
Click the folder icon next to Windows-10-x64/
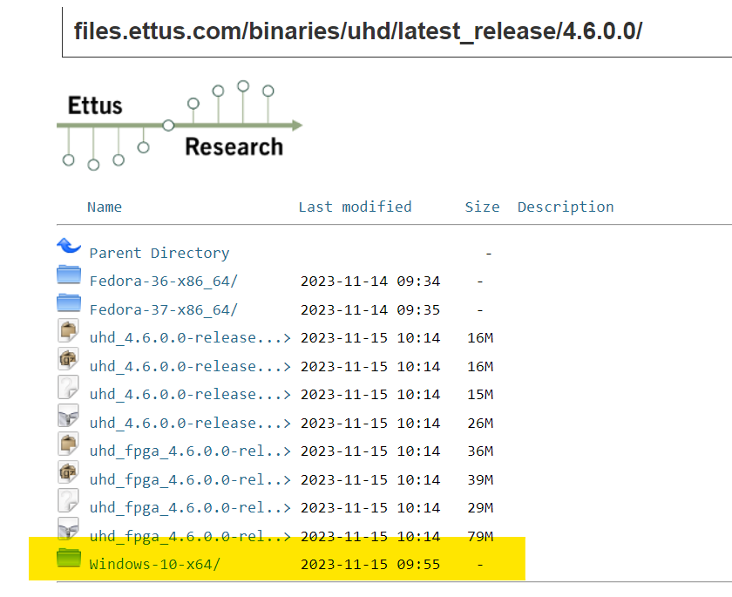[69, 558]
